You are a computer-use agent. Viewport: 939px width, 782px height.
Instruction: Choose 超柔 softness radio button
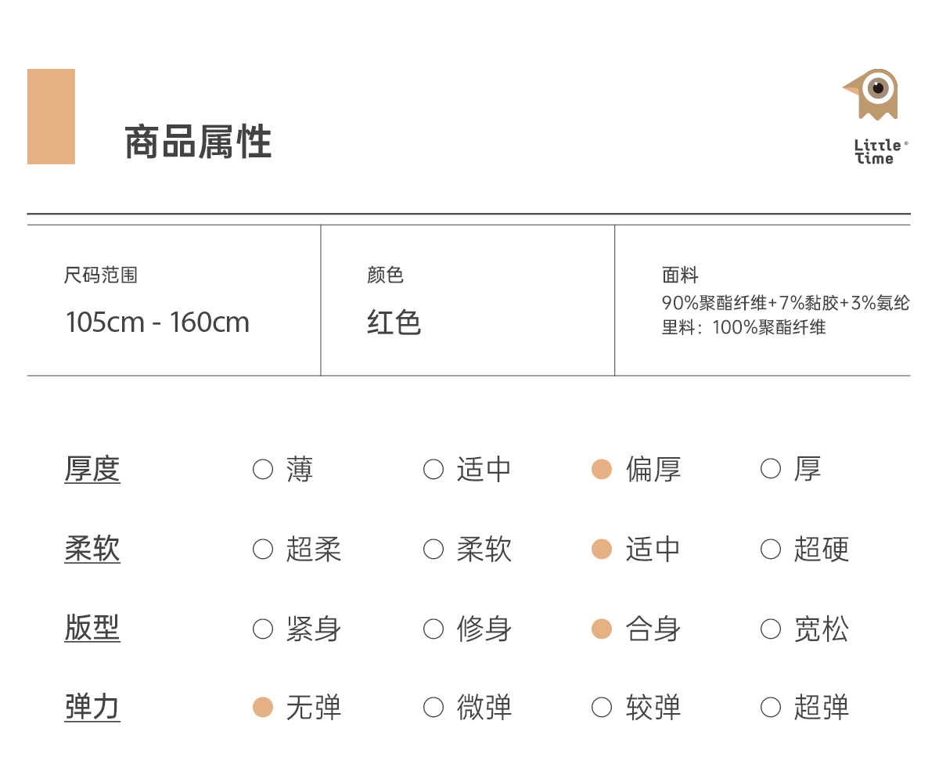[x=263, y=550]
